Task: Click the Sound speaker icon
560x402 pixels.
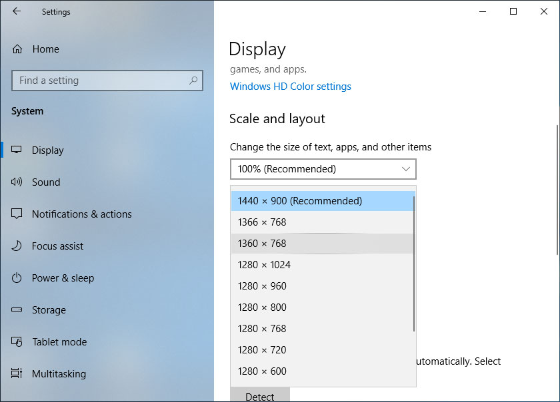Action: tap(17, 182)
